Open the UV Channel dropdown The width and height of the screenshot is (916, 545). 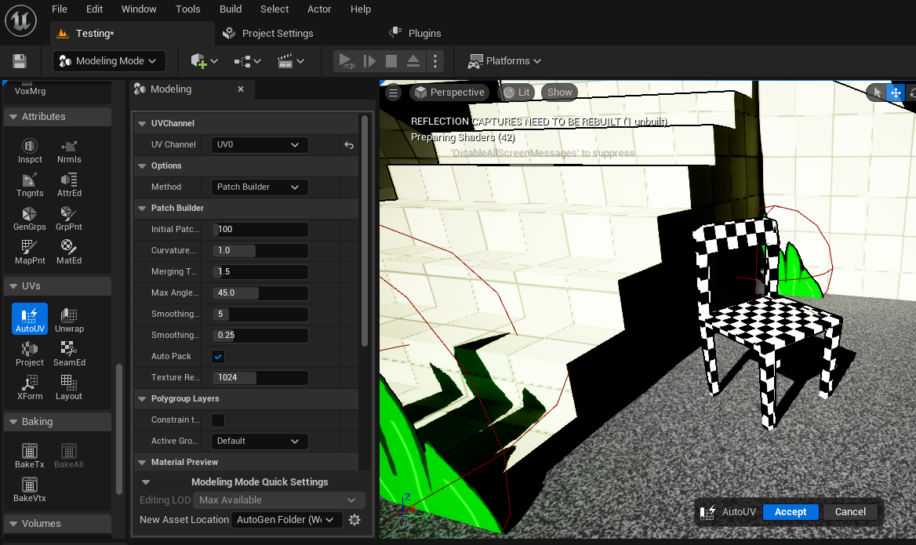pos(259,144)
